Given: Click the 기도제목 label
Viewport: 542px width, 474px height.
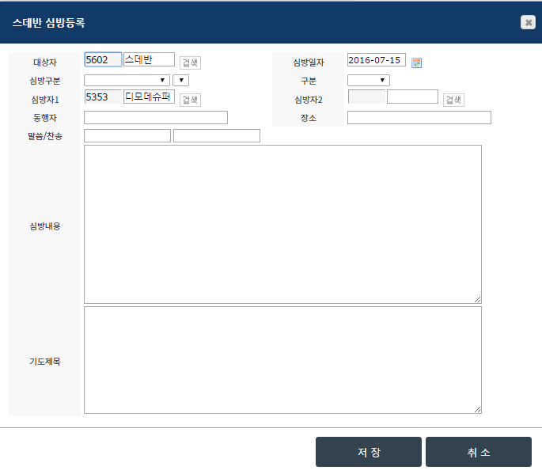Looking at the screenshot, I should click(x=45, y=362).
